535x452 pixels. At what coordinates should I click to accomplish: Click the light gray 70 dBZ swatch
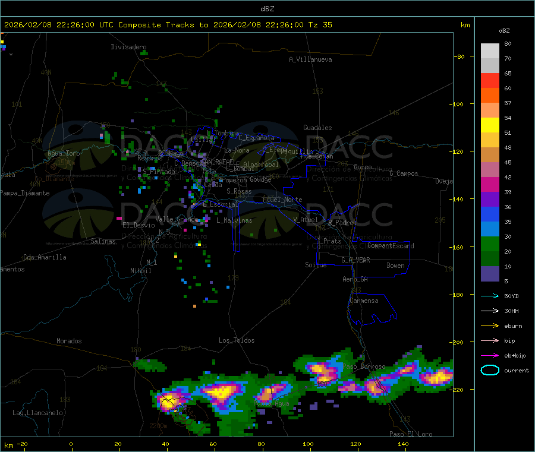click(490, 66)
